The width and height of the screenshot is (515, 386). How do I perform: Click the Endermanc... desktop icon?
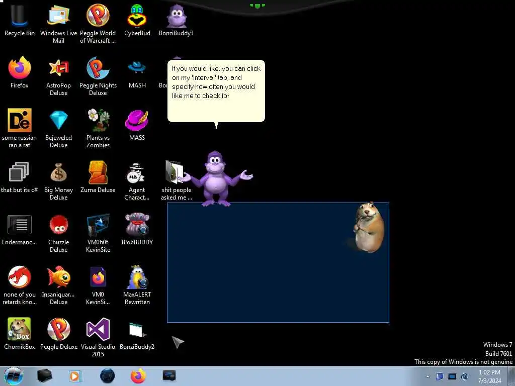tap(20, 230)
